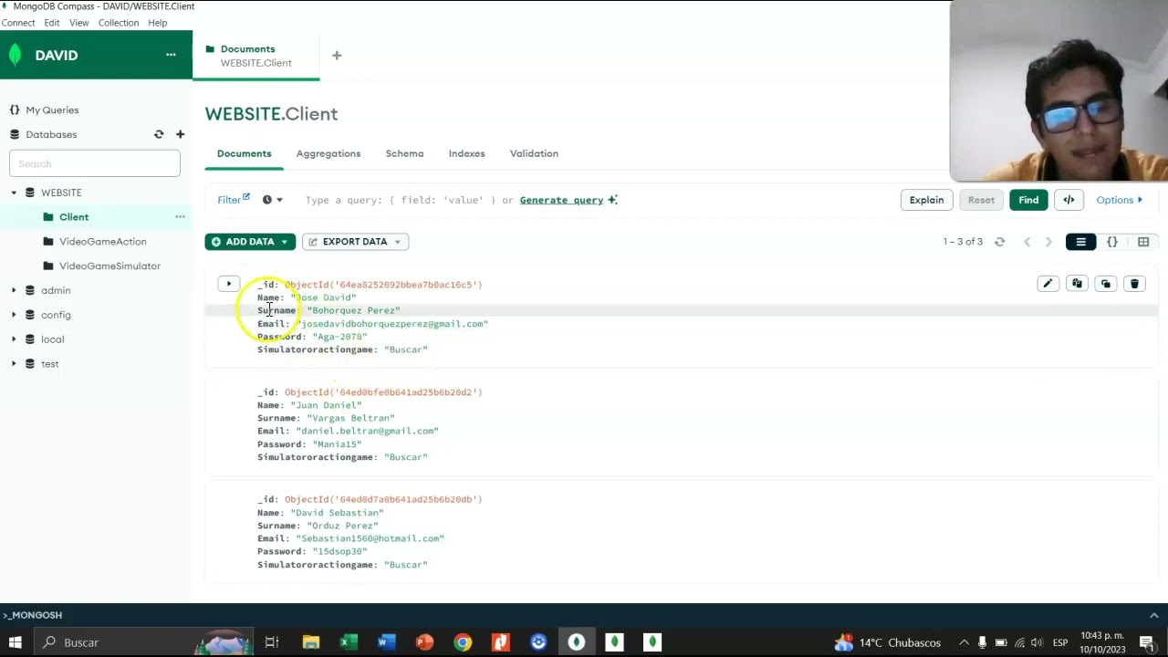
Task: Expand the config database
Action: (x=14, y=315)
